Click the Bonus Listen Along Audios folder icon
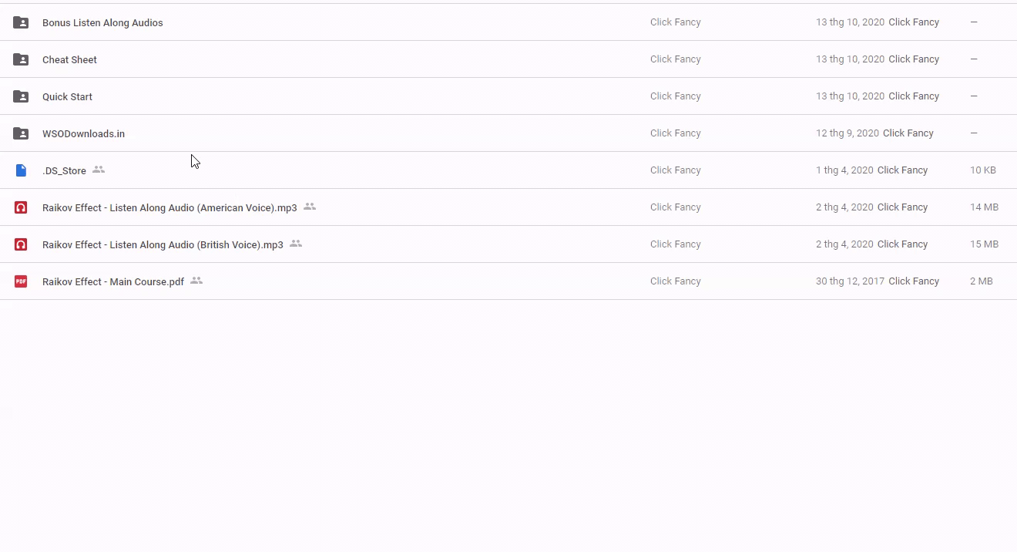 21,22
